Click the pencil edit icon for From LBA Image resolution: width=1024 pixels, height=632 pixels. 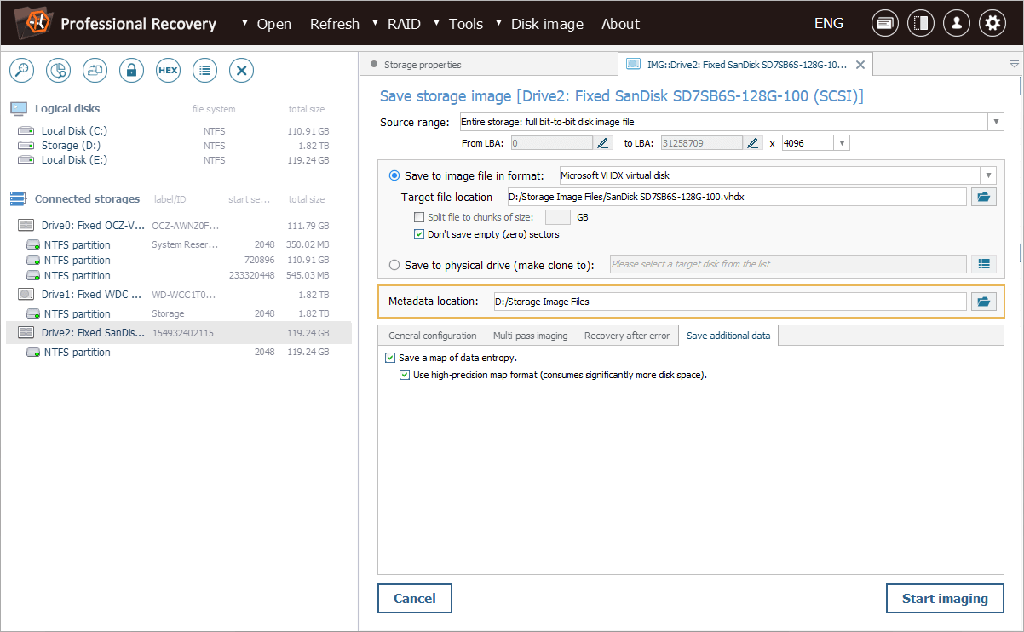click(x=604, y=143)
